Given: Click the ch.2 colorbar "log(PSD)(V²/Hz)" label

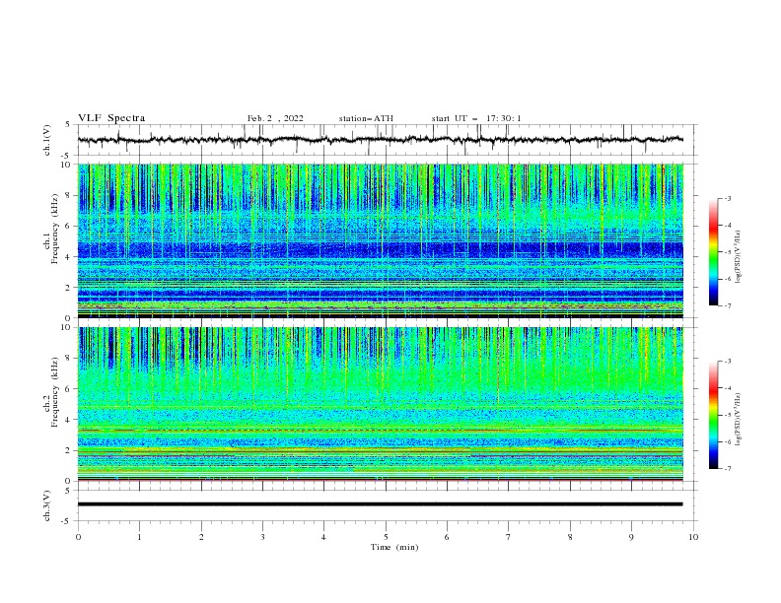Looking at the screenshot, I should [739, 420].
